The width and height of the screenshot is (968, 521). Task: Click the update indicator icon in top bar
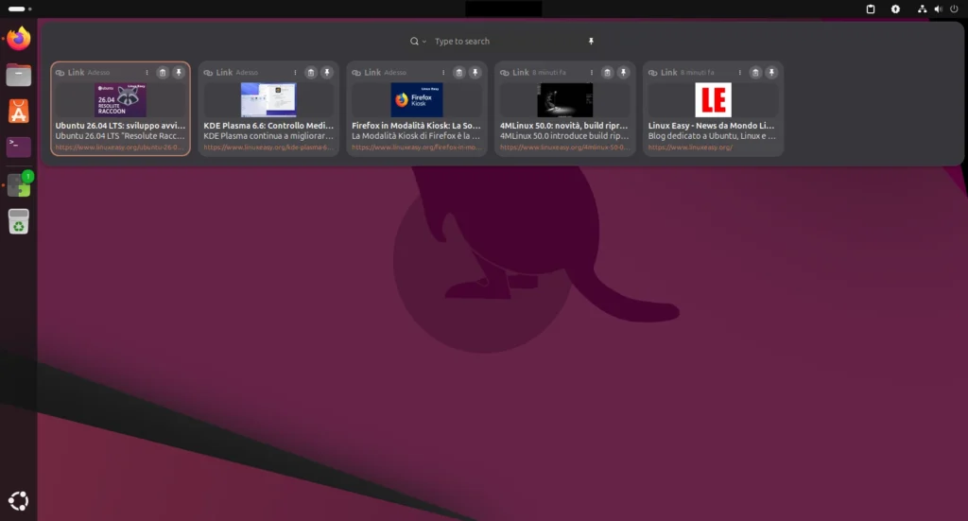(895, 9)
